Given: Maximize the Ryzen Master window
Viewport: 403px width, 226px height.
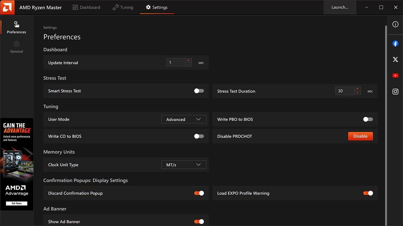Looking at the screenshot, I should pos(381,7).
